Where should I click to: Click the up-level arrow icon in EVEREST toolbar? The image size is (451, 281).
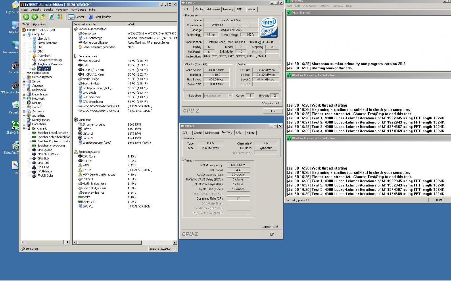(x=43, y=17)
